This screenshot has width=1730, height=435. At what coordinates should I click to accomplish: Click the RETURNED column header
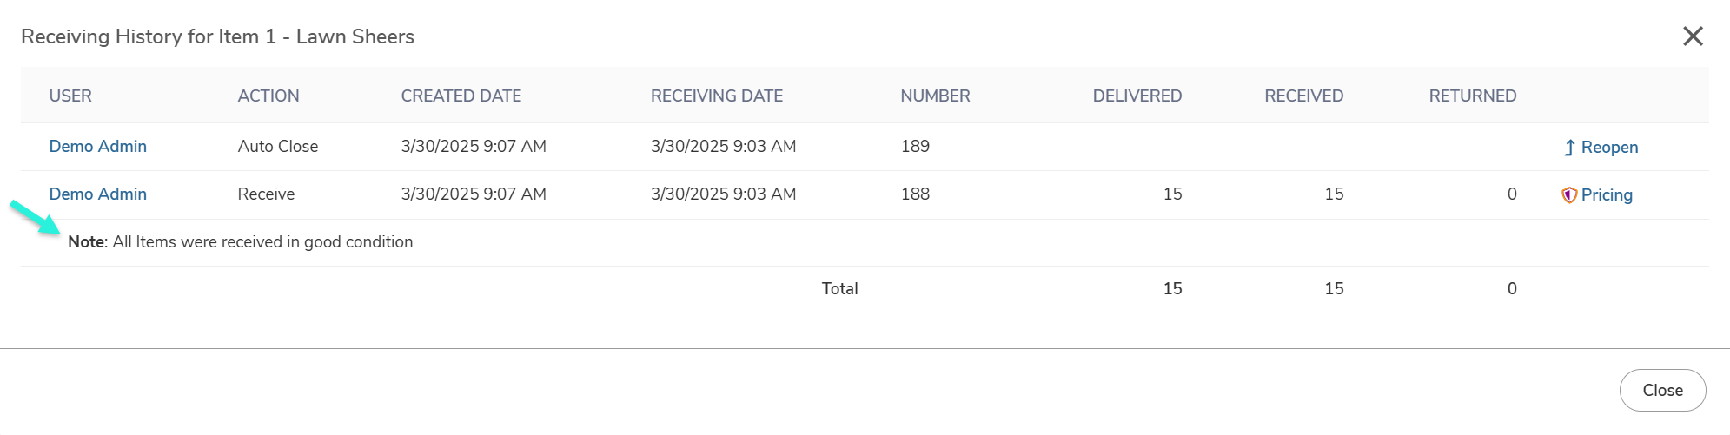tap(1473, 96)
